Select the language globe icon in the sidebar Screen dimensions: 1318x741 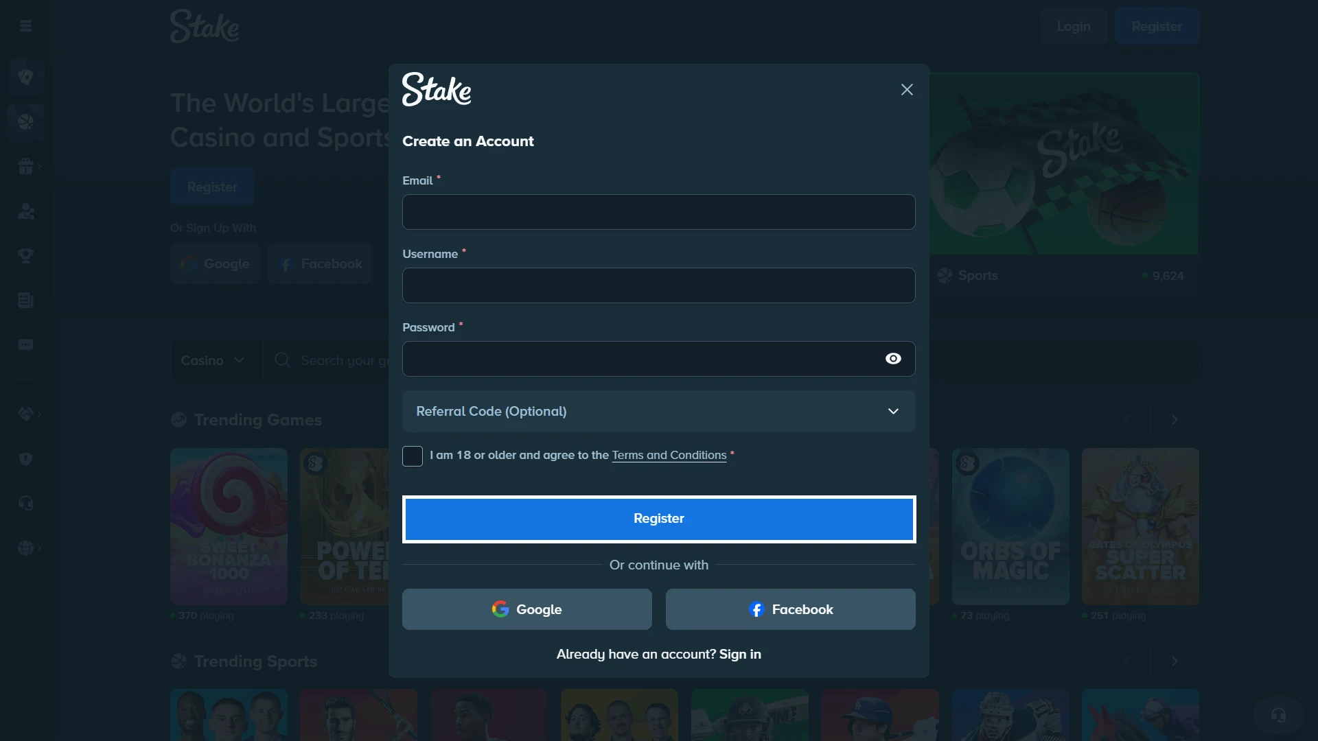pos(26,548)
